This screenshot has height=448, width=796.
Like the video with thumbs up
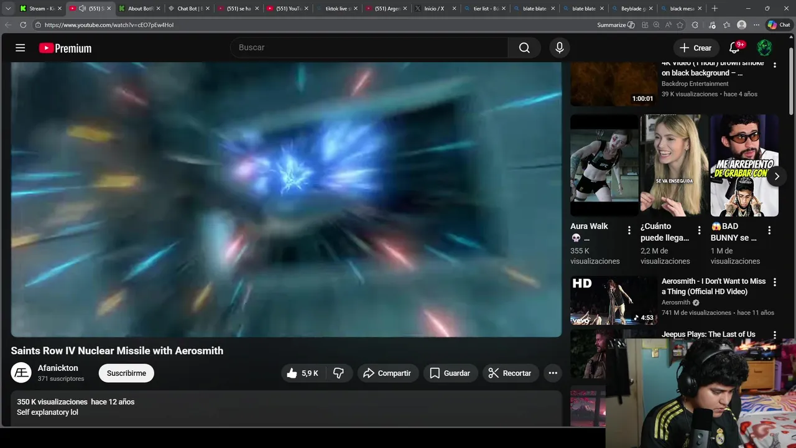(302, 373)
